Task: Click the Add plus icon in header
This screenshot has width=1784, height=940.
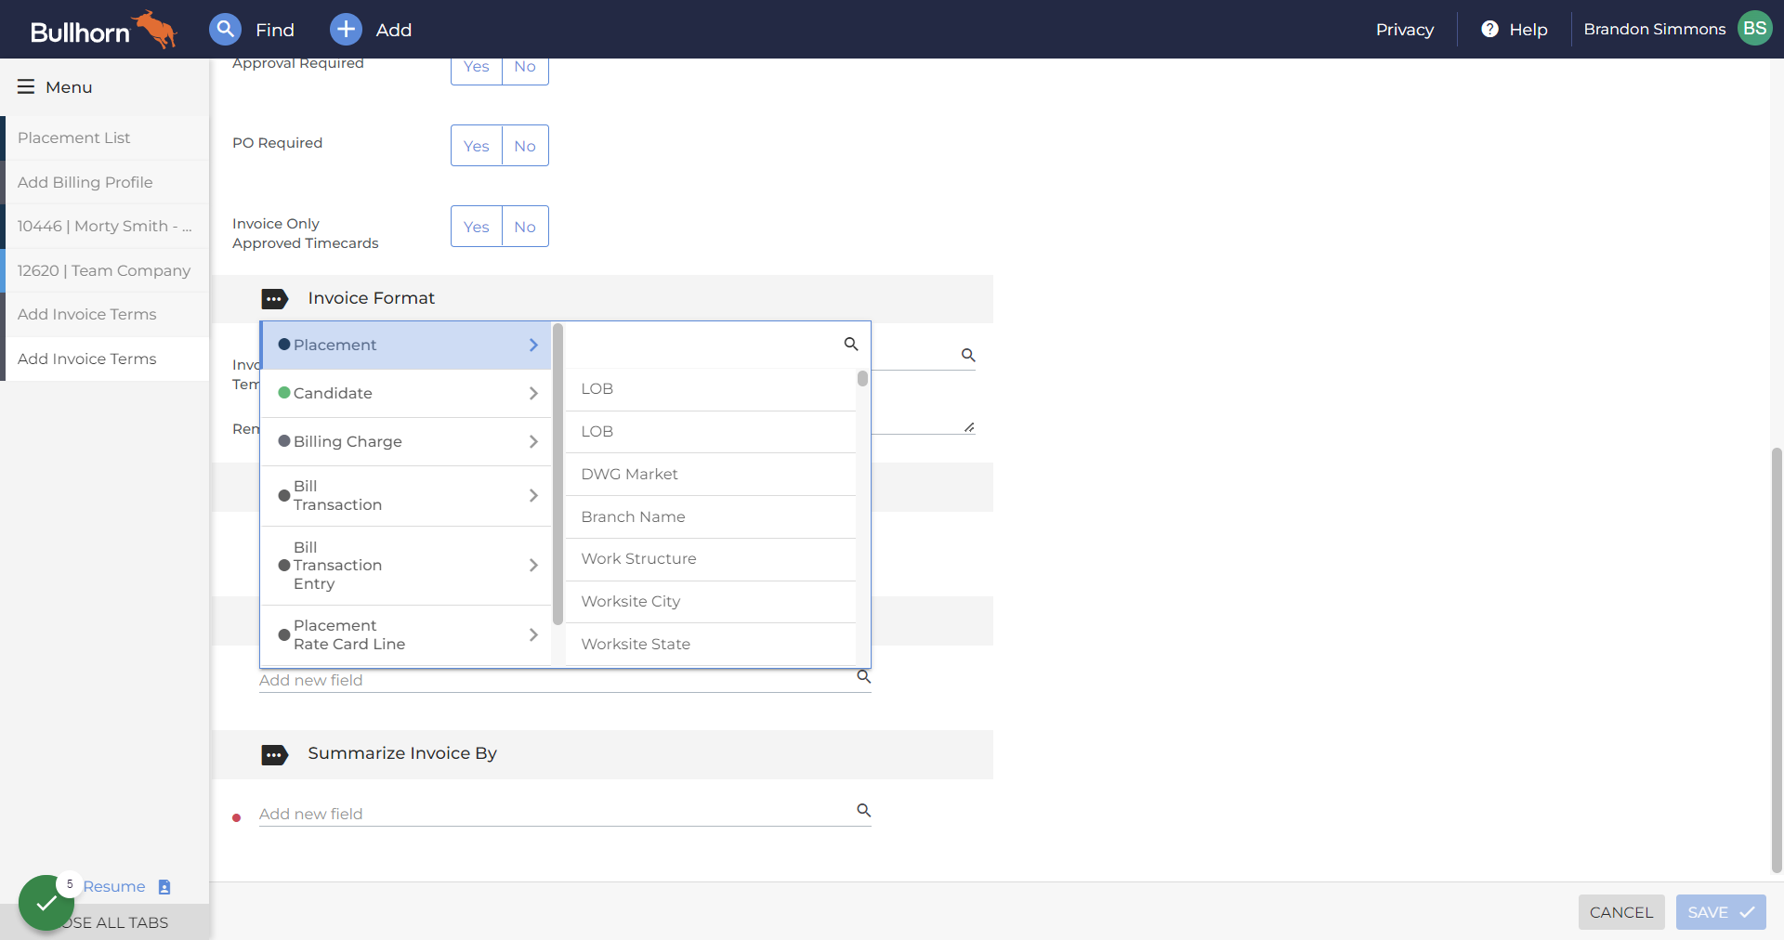Action: (346, 29)
